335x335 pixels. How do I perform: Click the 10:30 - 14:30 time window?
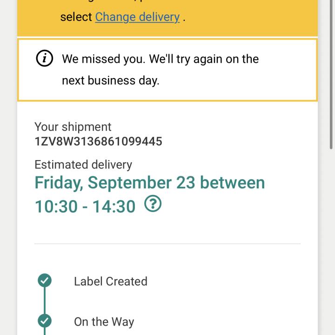pos(85,206)
